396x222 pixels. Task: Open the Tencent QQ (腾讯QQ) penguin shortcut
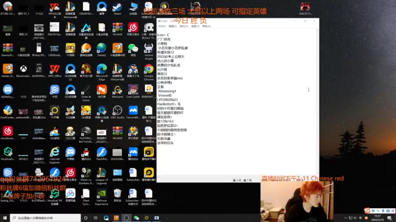coord(86,154)
